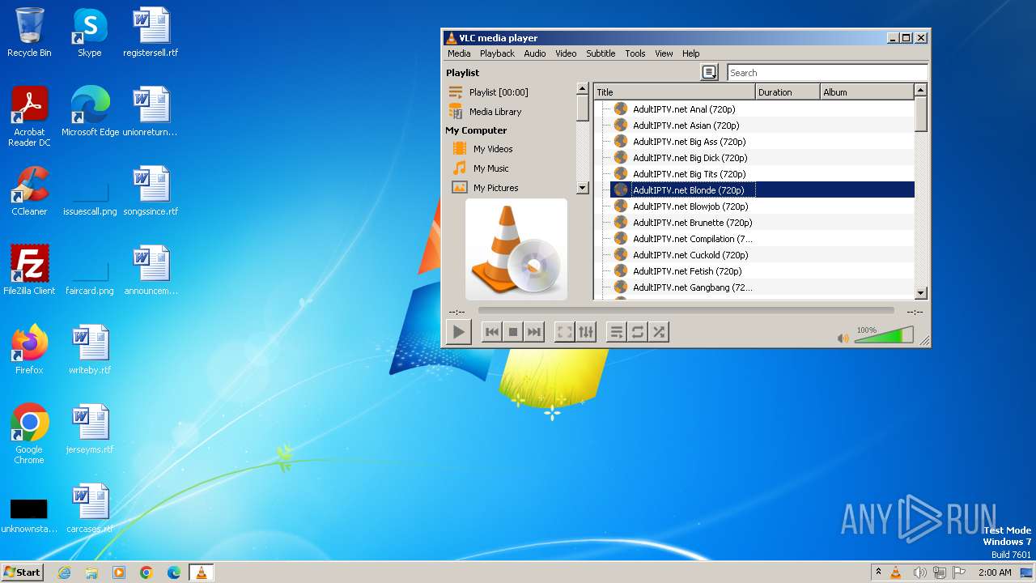Open Google Chrome desktop shortcut

29,433
